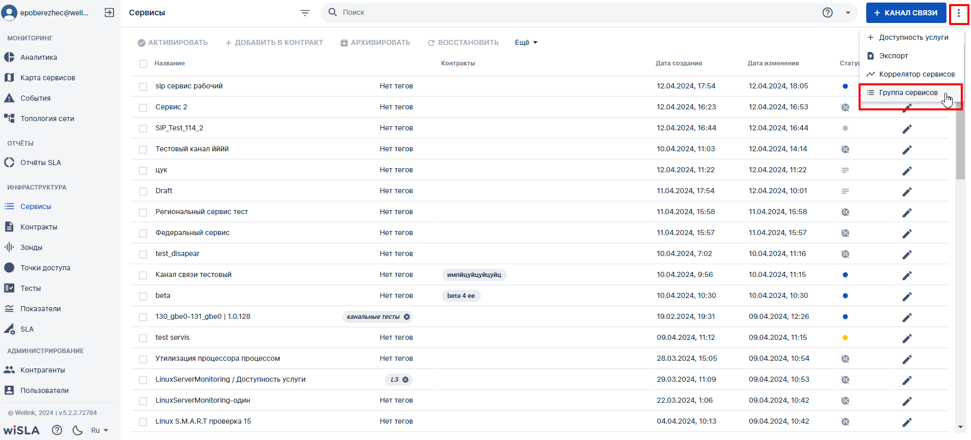Open the Ru language dropdown
The width and height of the screenshot is (971, 440).
[x=100, y=430]
